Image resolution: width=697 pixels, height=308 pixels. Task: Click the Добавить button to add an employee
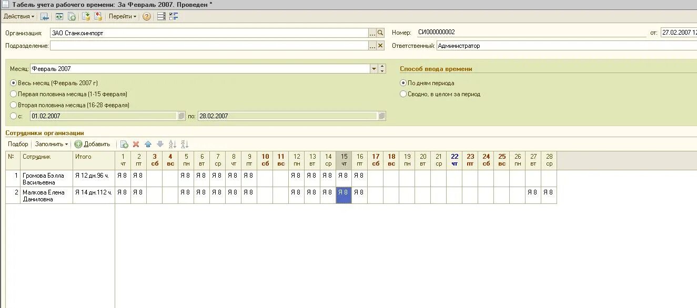pos(93,144)
